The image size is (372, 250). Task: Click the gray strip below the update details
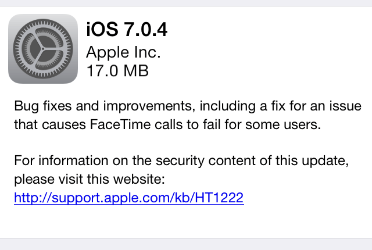click(186, 244)
